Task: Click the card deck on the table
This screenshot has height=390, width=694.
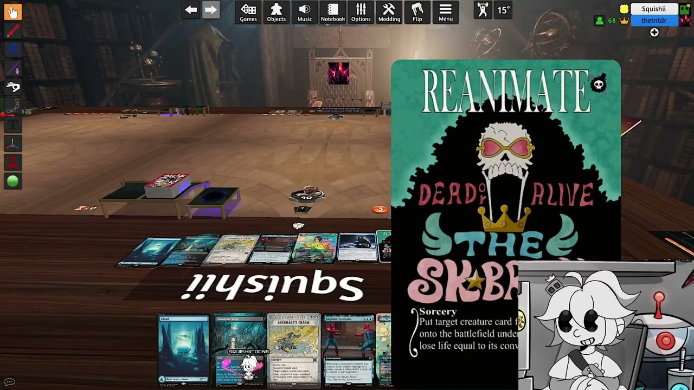Action: pyautogui.click(x=167, y=185)
